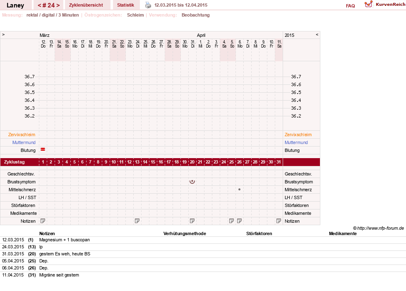Click the right Zervixschleim label
Screen dimensions: 406x291
[298, 135]
